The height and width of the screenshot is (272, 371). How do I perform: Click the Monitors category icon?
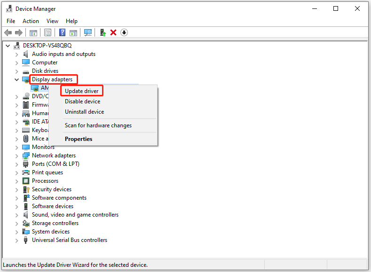[26, 147]
